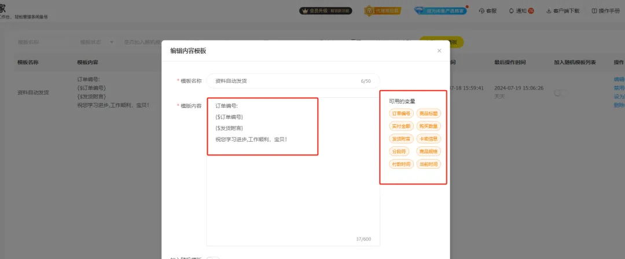Click 客户端下载 download link
The width and height of the screenshot is (625, 259).
click(562, 11)
